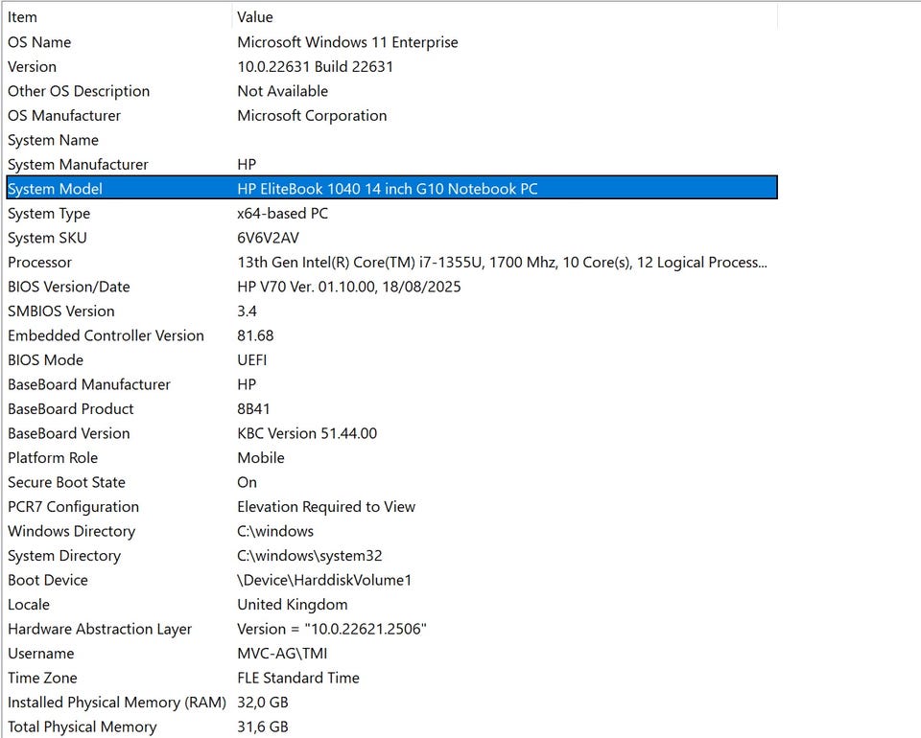Select the OS Manufacturer row
Screen dimensions: 921x738
[391, 116]
